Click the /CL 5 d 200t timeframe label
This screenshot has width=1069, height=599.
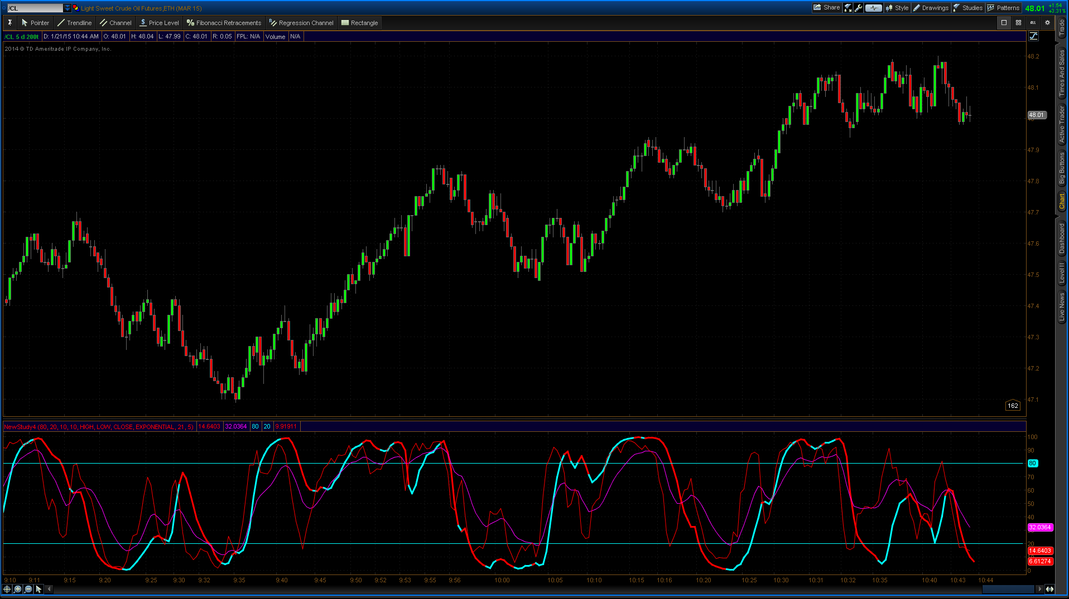[22, 37]
